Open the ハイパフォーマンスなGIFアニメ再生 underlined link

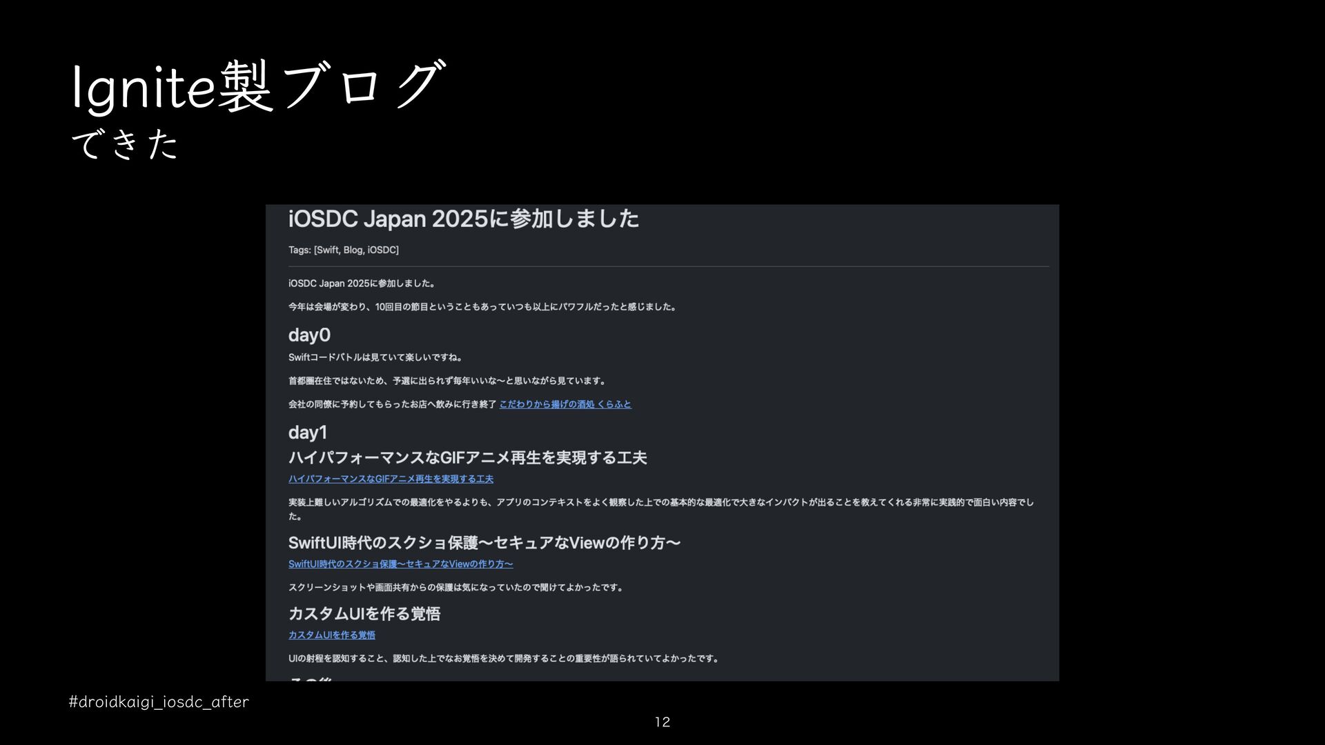[391, 479]
